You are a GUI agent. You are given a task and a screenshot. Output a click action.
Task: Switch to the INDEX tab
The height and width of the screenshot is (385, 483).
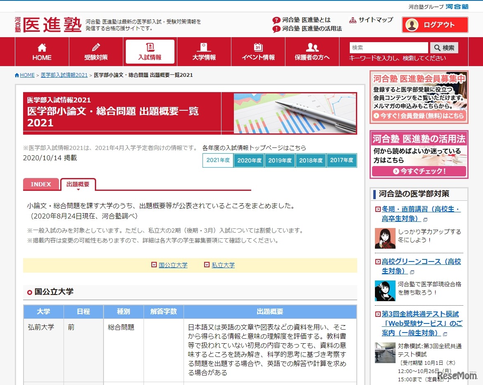[x=41, y=184]
